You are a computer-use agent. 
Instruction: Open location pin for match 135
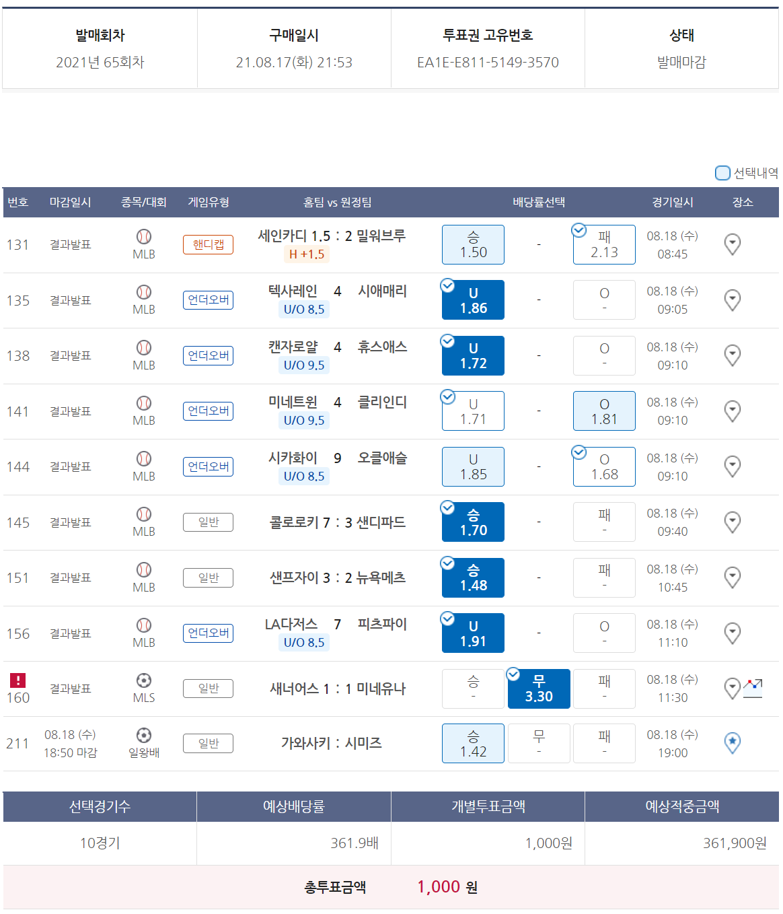[733, 300]
